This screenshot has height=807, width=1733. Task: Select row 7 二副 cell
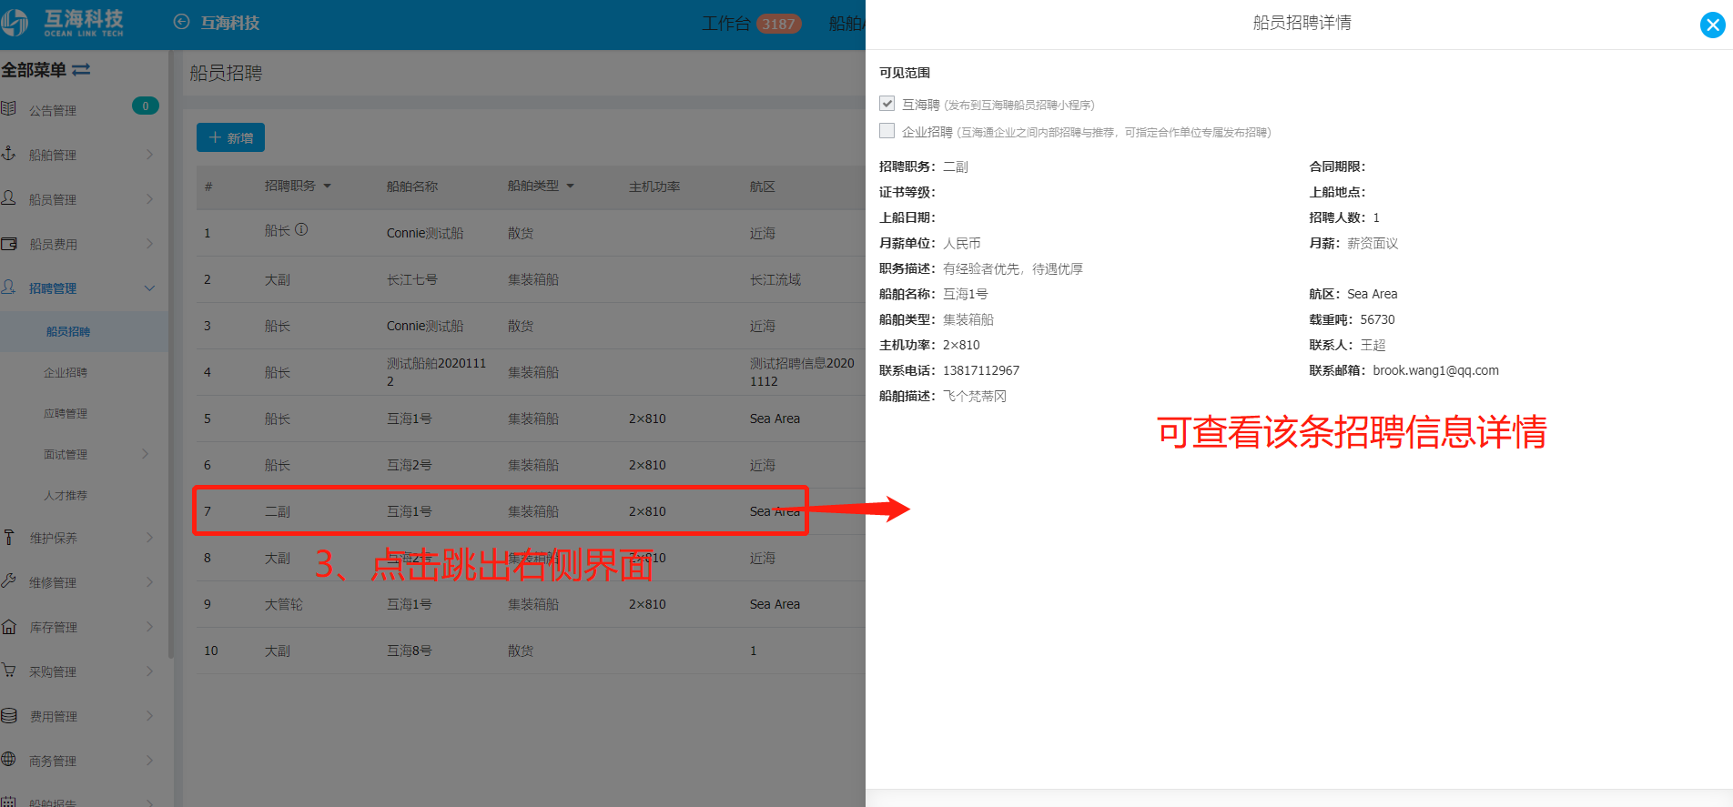[x=278, y=511]
